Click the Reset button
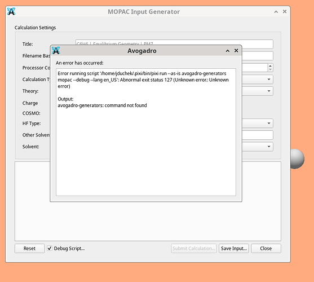Screen dimensions: 314x282 29,248
